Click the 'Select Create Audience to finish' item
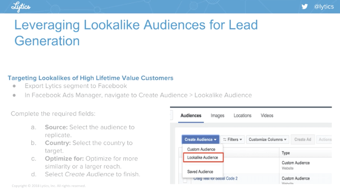340x191 pixels. (x=93, y=174)
